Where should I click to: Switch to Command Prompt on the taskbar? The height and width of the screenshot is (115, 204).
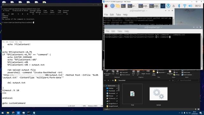(29, 113)
